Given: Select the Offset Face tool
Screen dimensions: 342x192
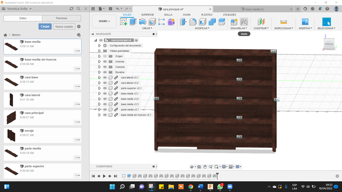Looking at the screenshot, I should [x=222, y=22].
